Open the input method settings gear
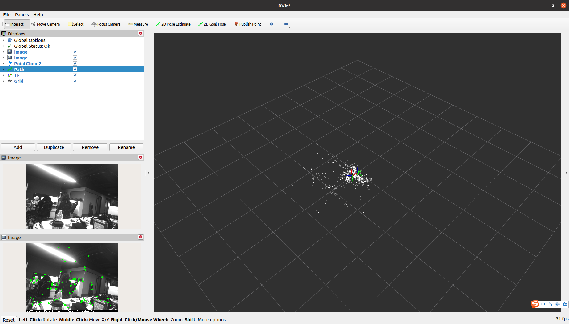Screen dimensions: 569x324 coord(565,304)
